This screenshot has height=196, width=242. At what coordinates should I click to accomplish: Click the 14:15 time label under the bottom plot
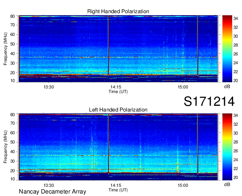coord(116,185)
